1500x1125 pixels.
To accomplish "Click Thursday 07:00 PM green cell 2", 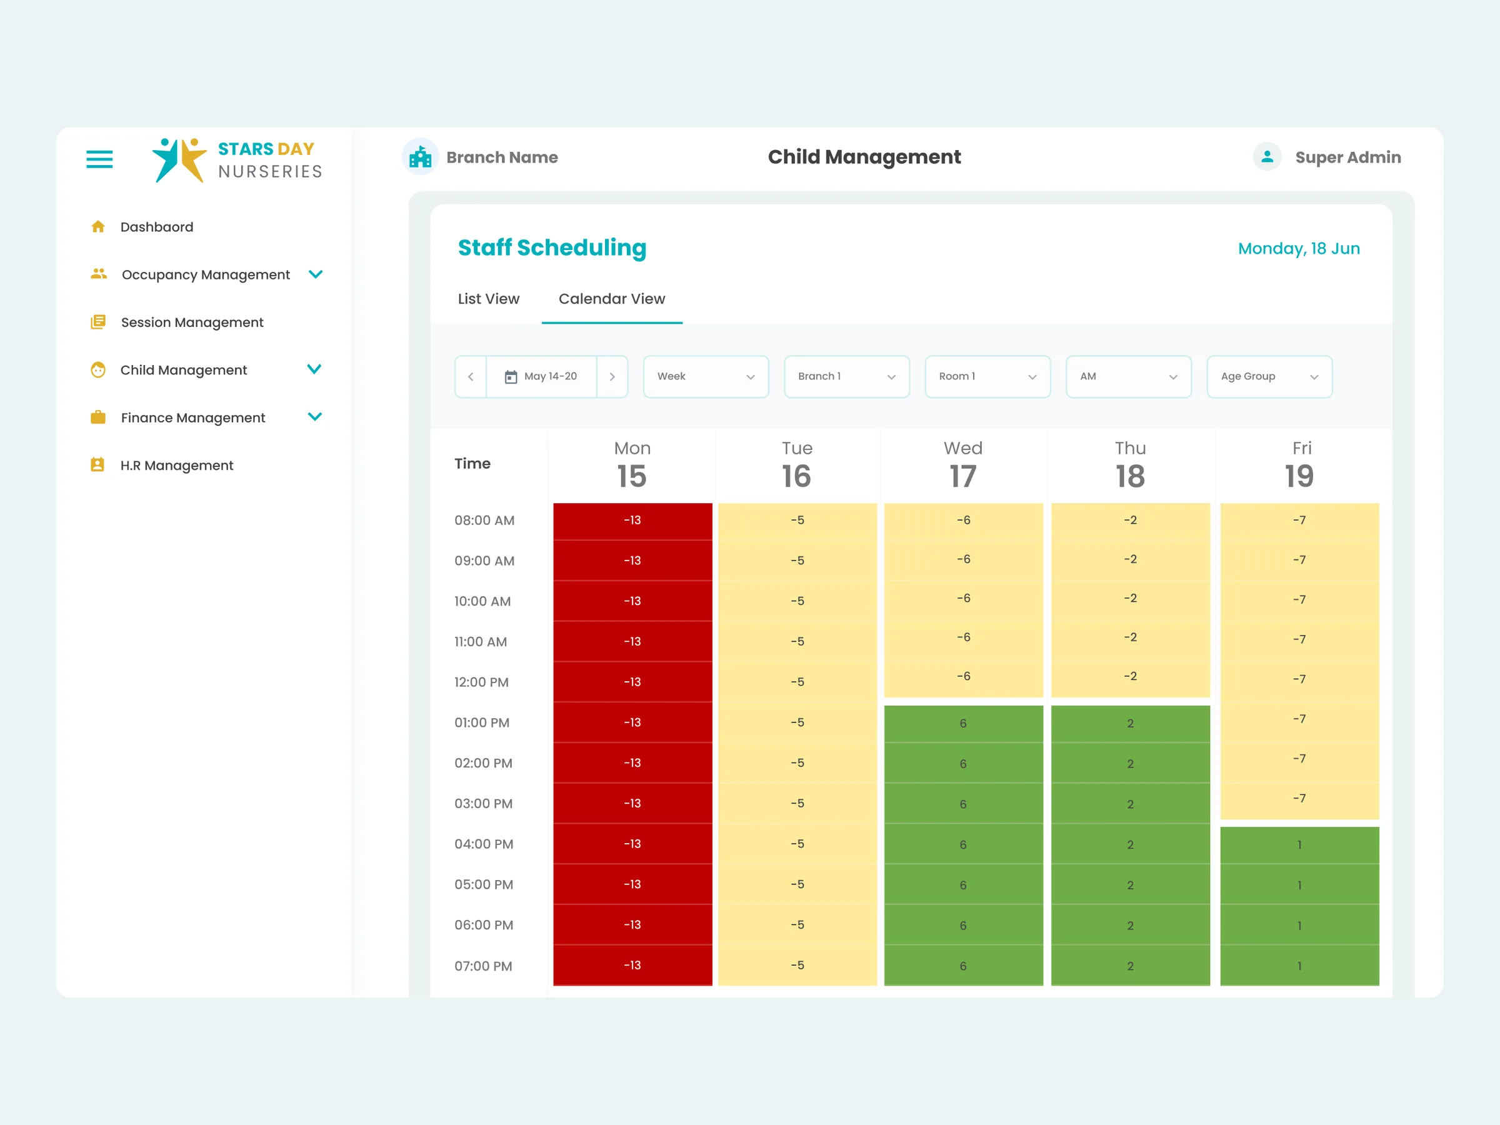I will [x=1131, y=966].
